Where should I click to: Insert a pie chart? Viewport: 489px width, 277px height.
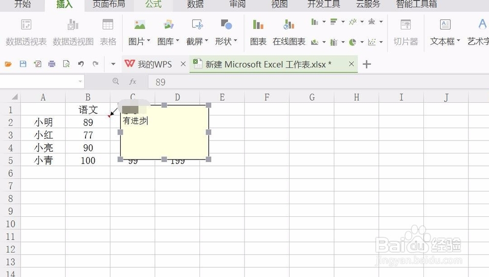(353, 42)
